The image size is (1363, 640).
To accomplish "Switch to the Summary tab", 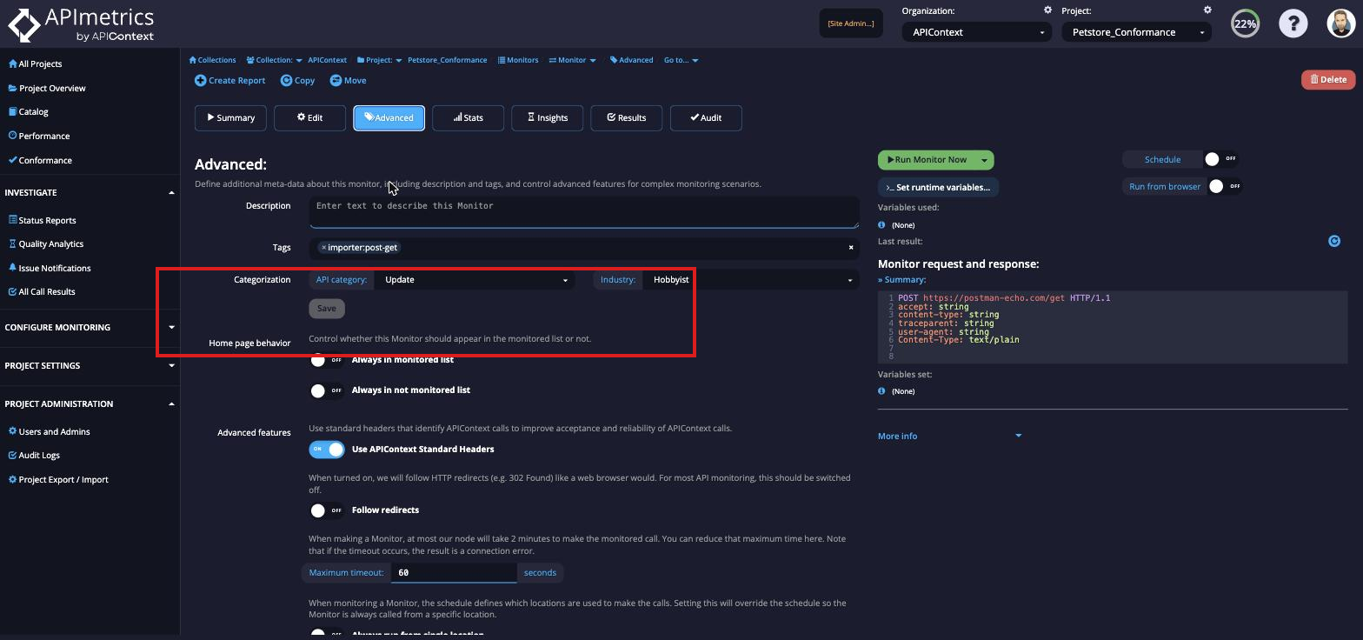I will [x=230, y=117].
